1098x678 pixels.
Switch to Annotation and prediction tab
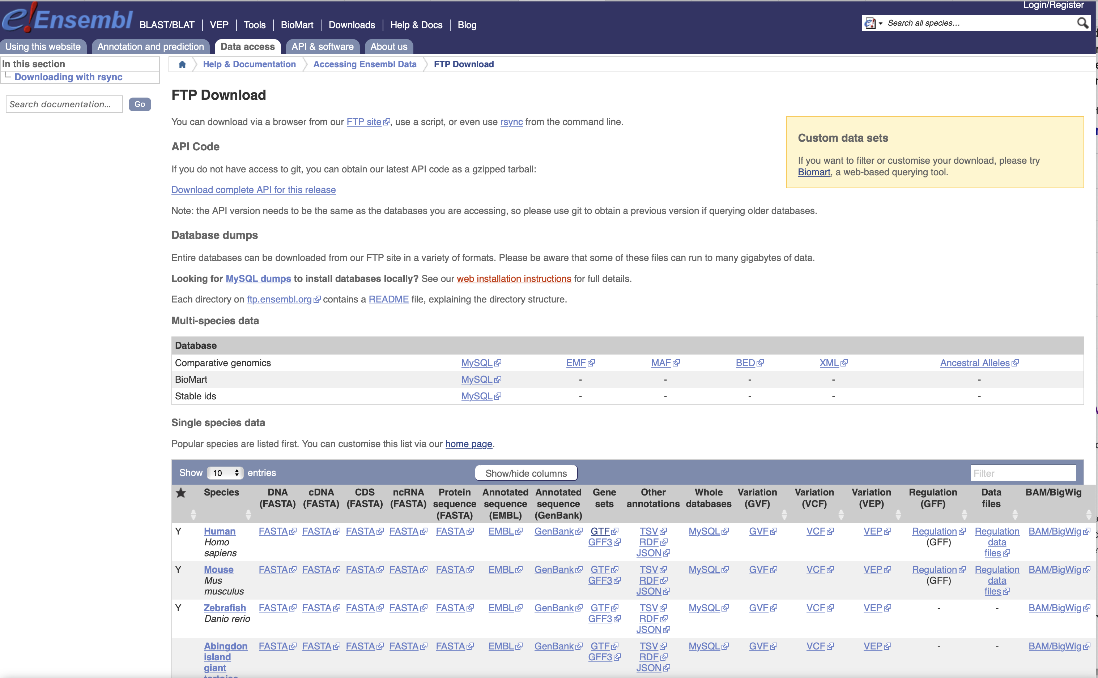pos(150,47)
